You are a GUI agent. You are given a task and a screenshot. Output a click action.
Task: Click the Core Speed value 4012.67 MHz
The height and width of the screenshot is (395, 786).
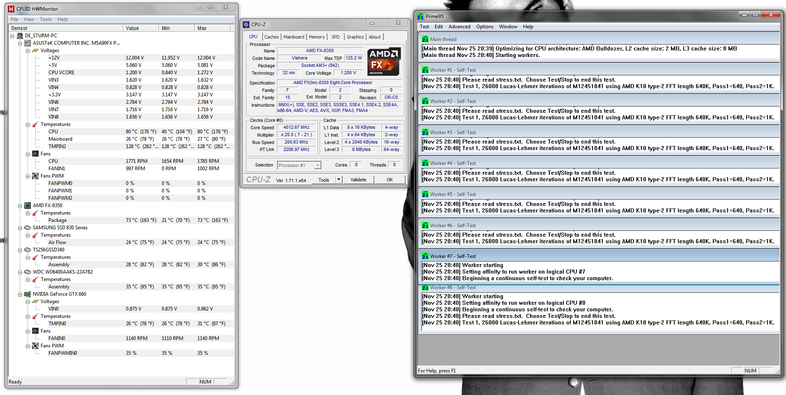296,128
